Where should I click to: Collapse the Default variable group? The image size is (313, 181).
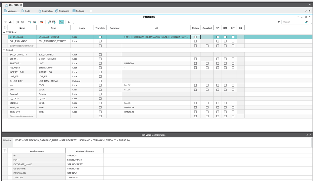click(x=4, y=50)
